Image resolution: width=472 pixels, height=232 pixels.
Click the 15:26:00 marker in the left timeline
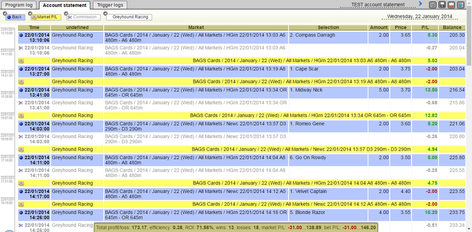click(x=7, y=95)
